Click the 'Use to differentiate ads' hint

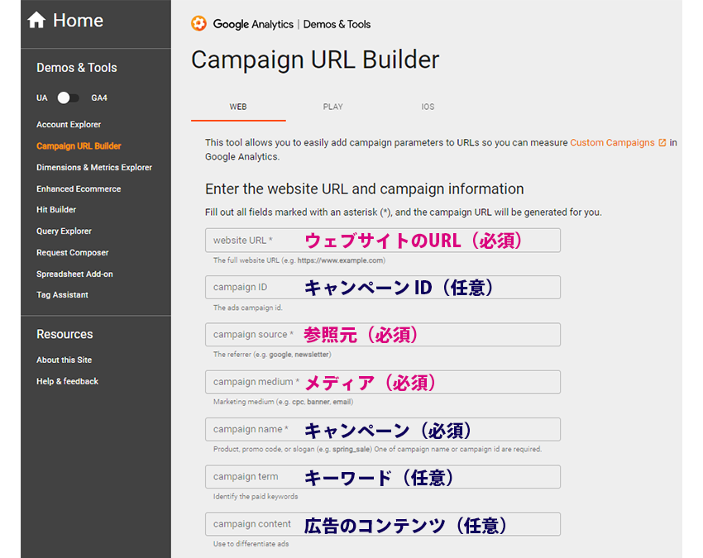[x=251, y=544]
